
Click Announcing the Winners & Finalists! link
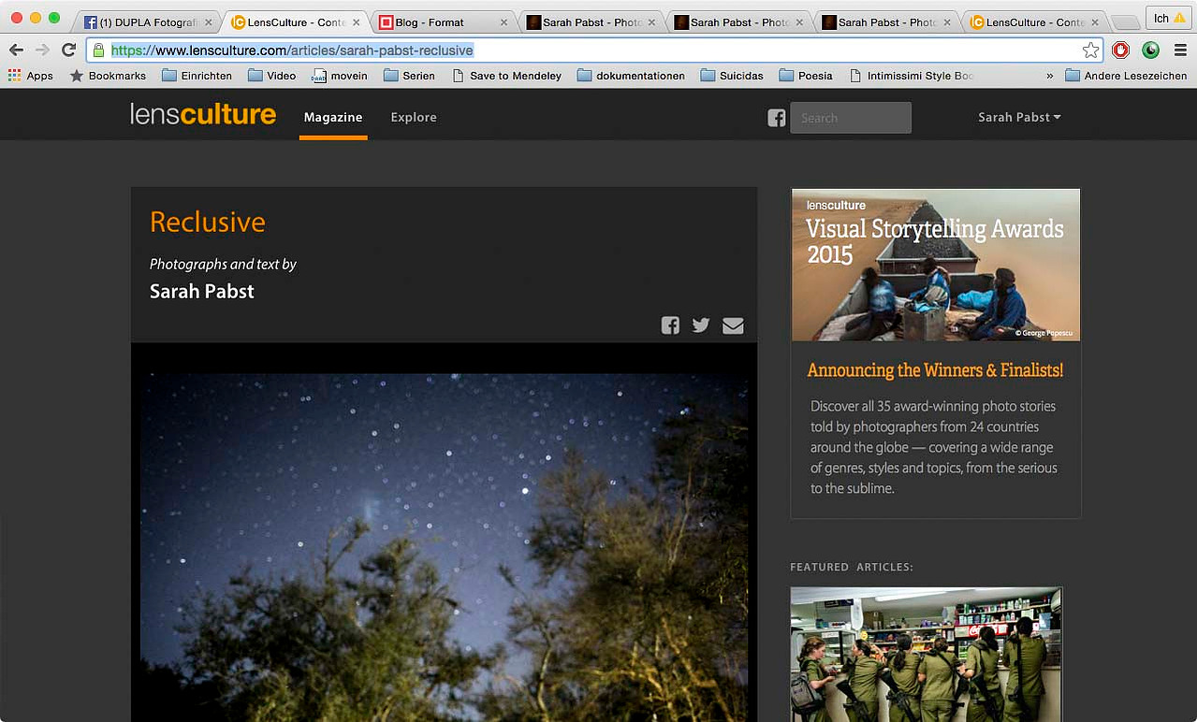click(935, 370)
